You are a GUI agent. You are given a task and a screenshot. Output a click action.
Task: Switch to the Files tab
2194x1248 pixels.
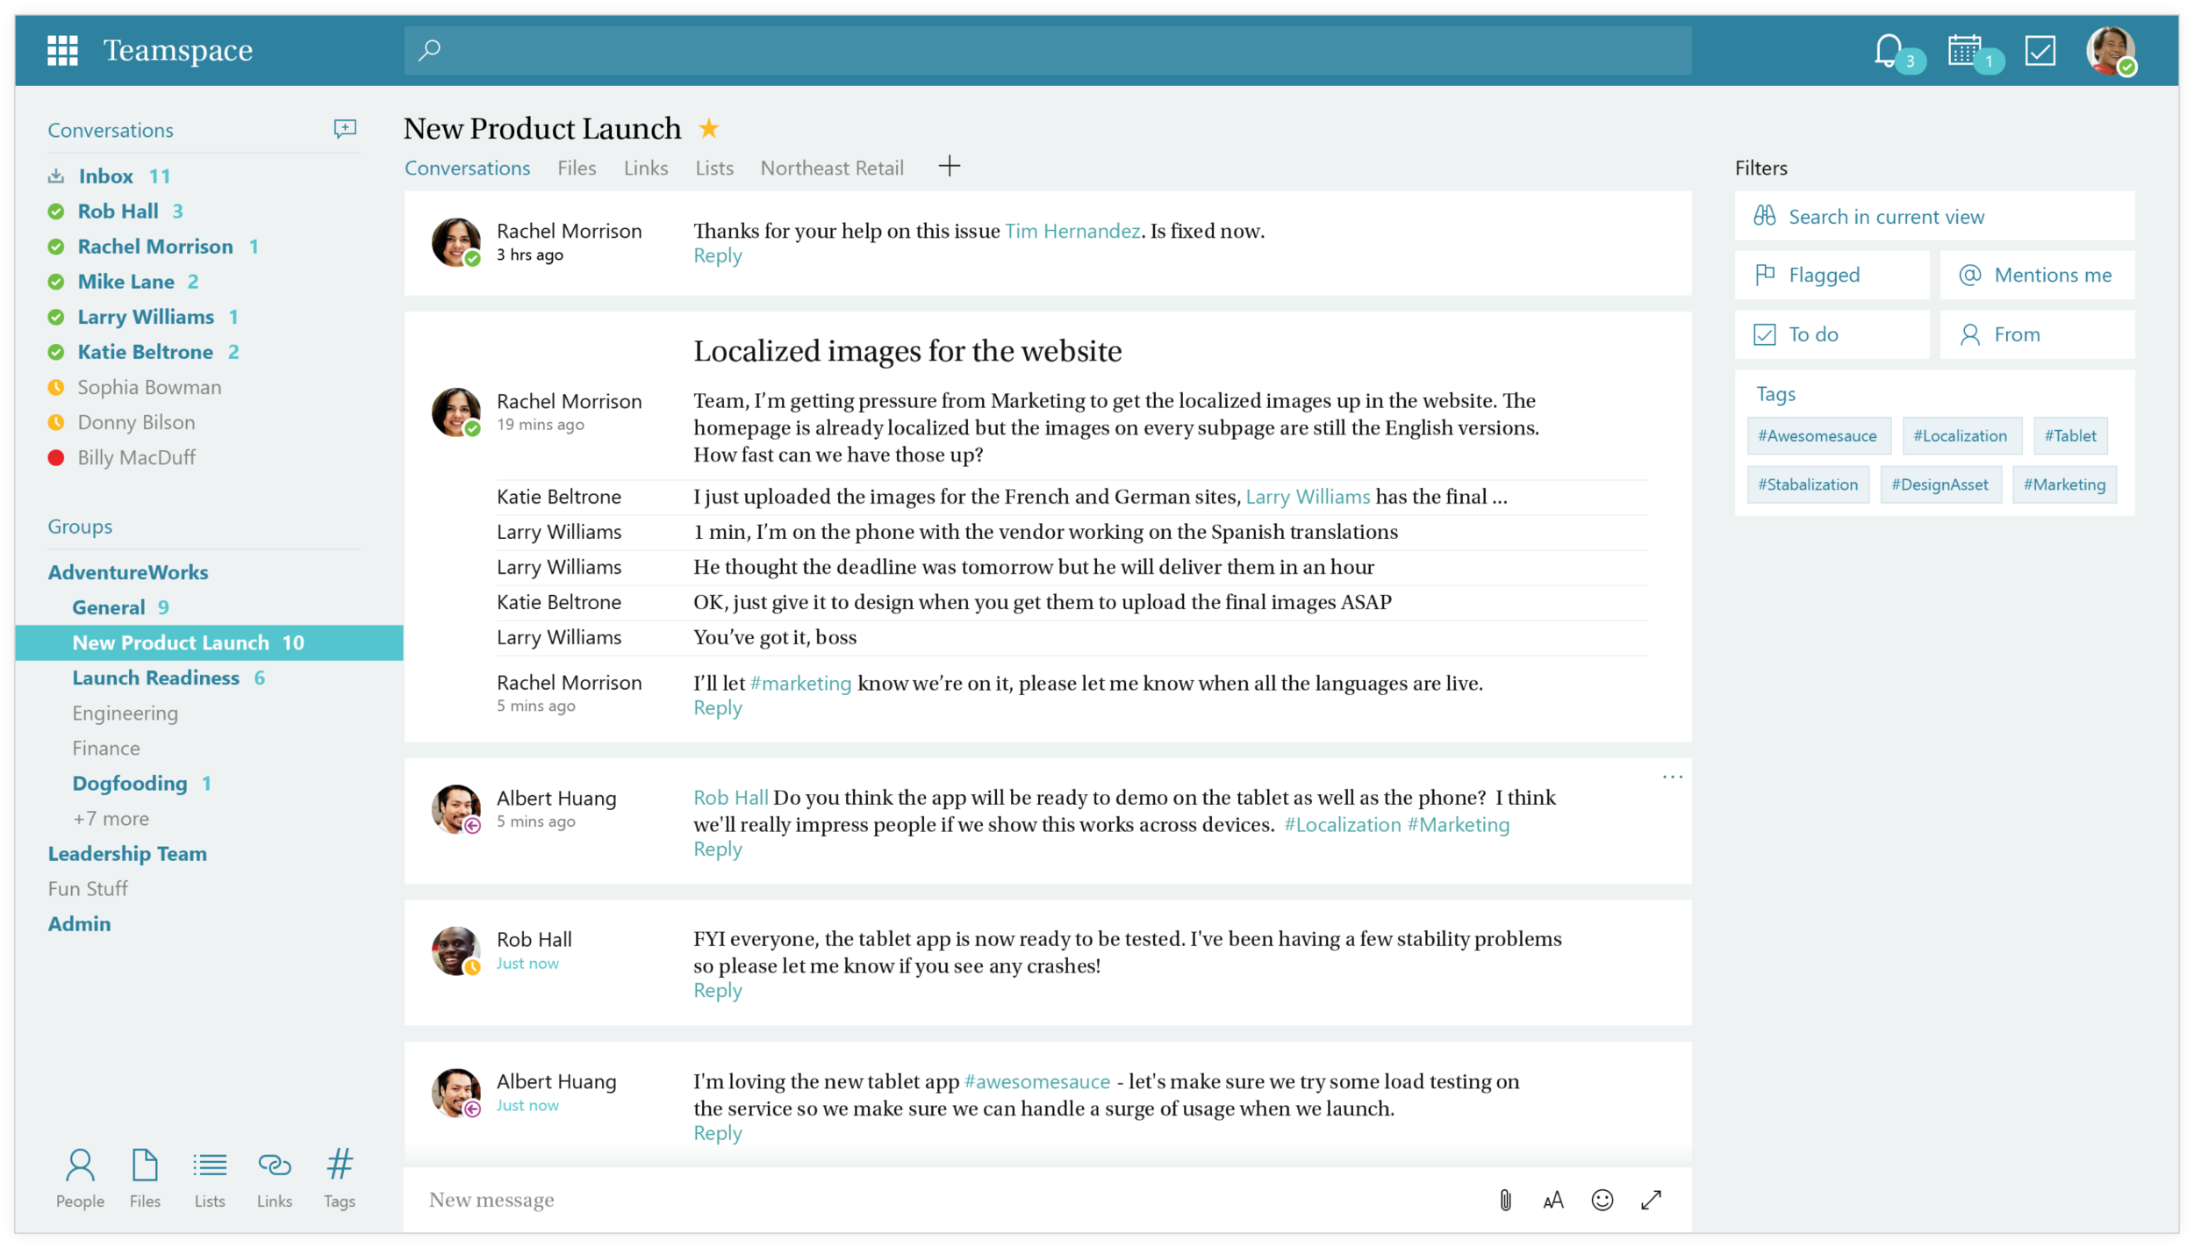pos(577,168)
